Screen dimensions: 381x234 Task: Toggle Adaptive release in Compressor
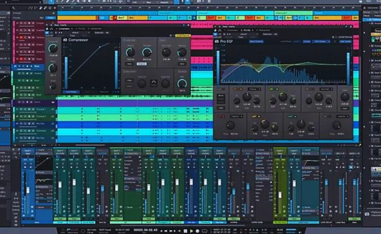pos(142,64)
